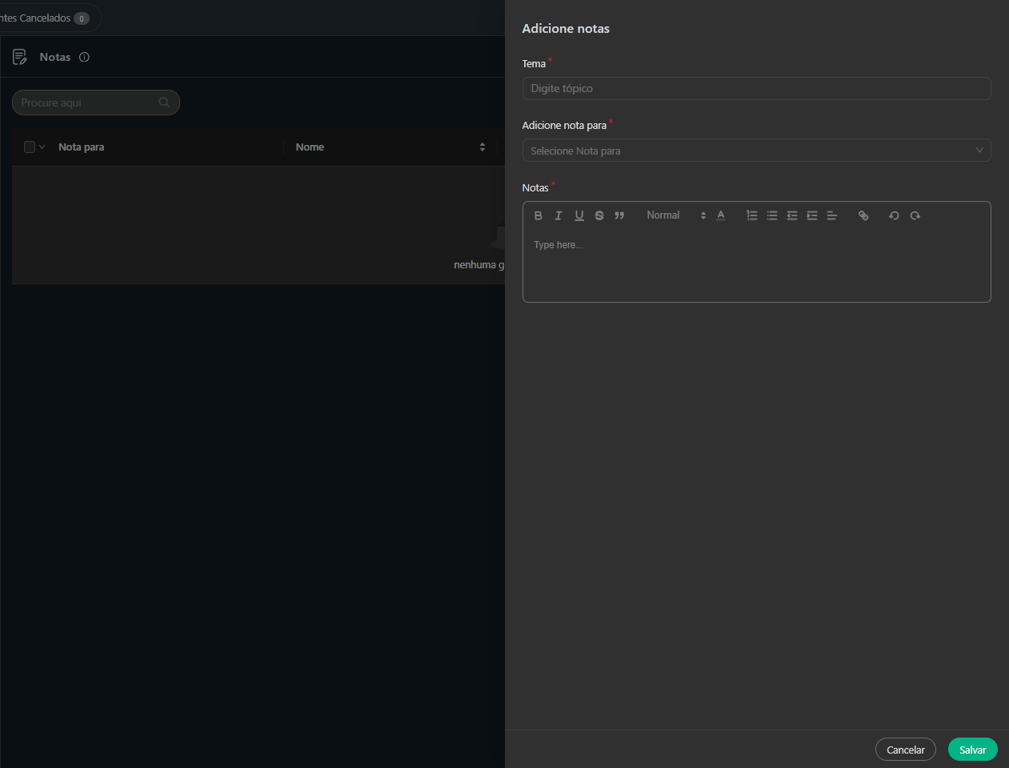Click the 'Digite tópico' Tema input field
Screen dimensions: 1009x768
pyautogui.click(x=756, y=89)
